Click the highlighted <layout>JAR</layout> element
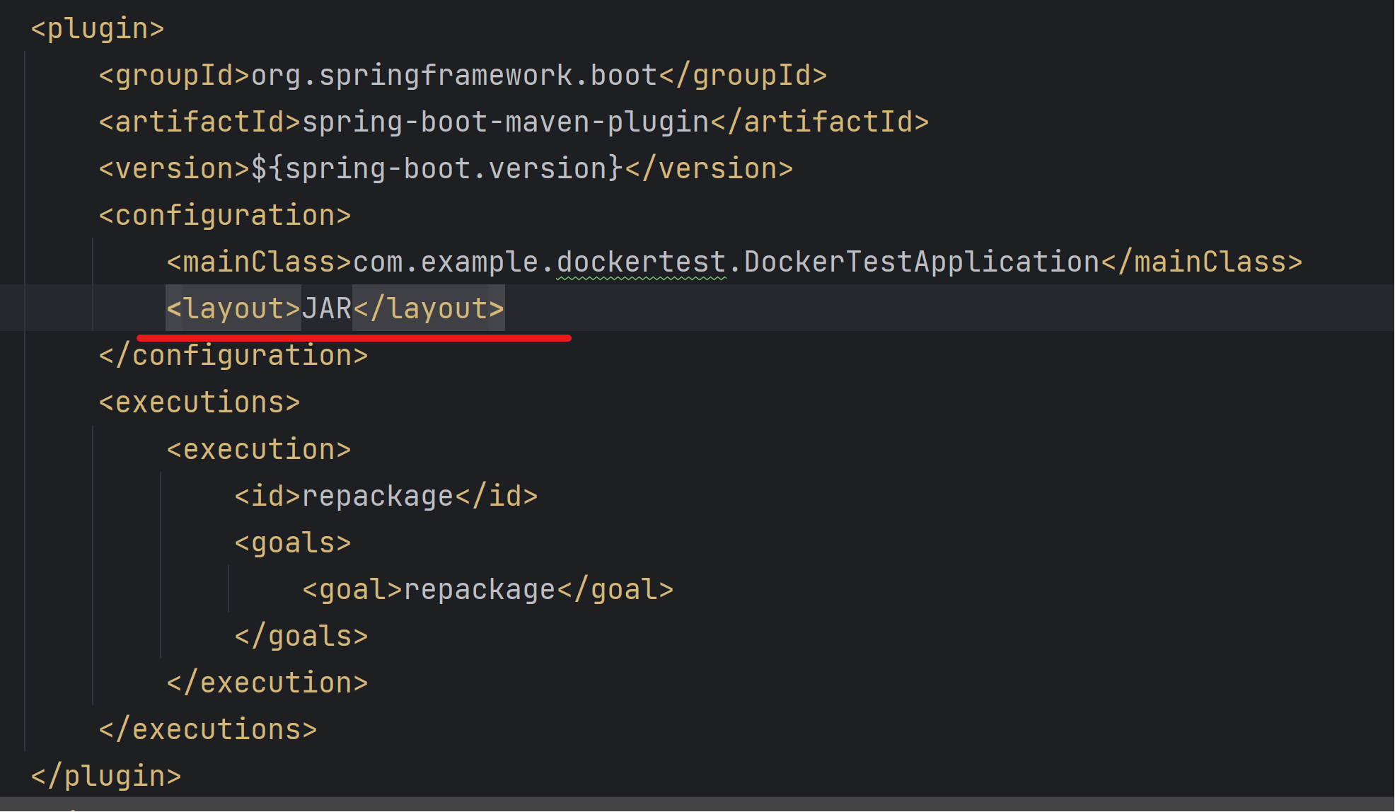Image resolution: width=1395 pixels, height=812 pixels. [x=332, y=308]
